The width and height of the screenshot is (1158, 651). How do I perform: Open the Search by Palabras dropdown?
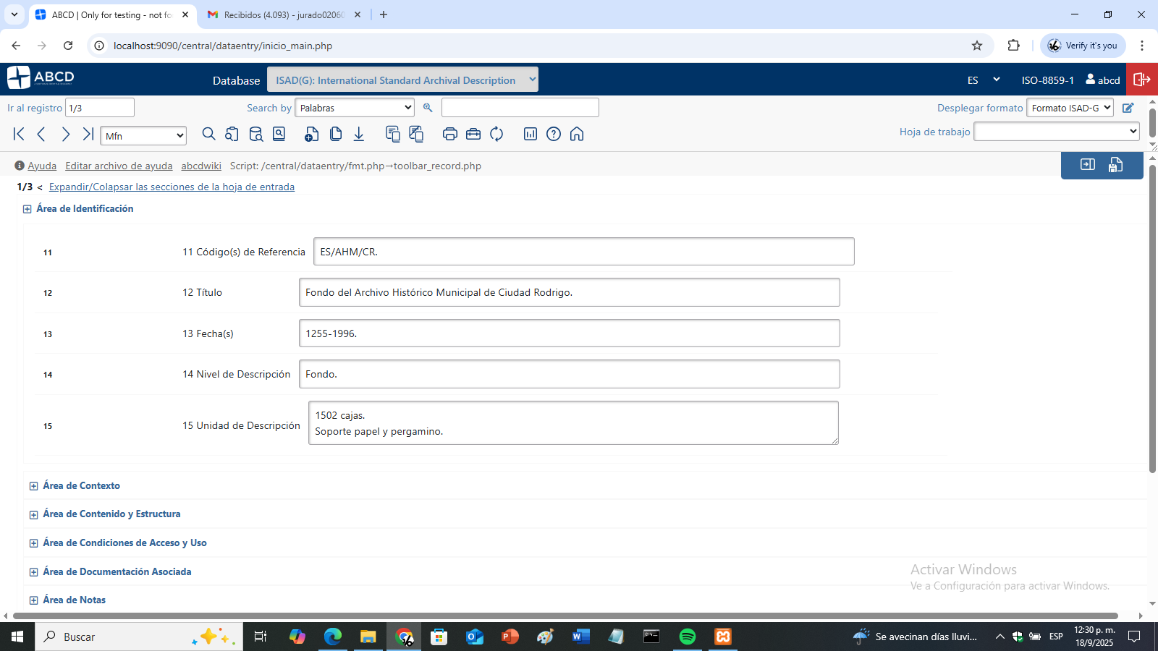(x=355, y=108)
